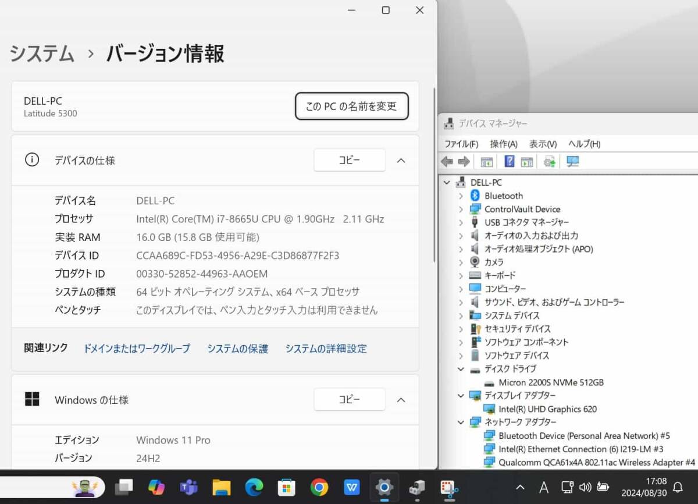698x504 pixels.
Task: Click the この PC の名前を変更 button
Action: 351,106
